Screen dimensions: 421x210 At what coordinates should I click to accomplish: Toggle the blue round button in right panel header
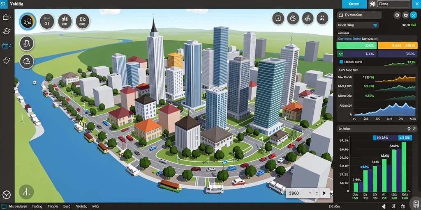click(x=413, y=15)
